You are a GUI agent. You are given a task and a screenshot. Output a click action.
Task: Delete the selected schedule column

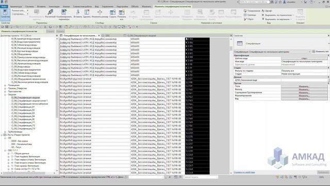[x=87, y=14]
